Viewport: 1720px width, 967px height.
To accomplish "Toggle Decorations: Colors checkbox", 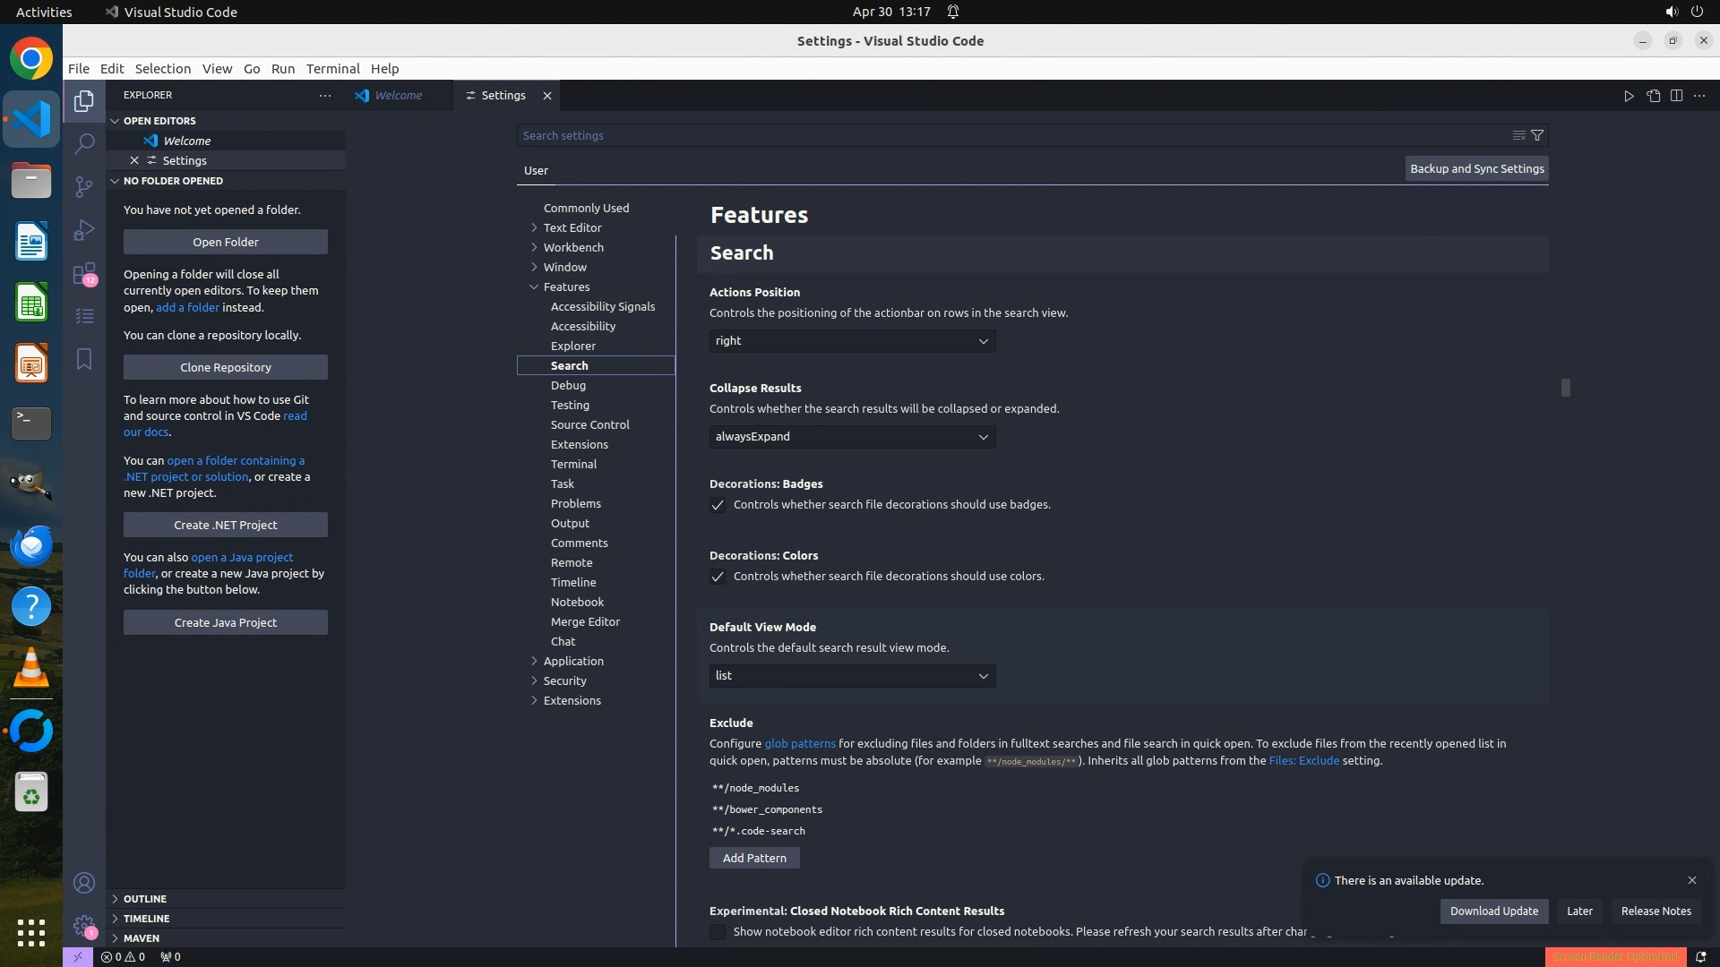I will point(718,577).
